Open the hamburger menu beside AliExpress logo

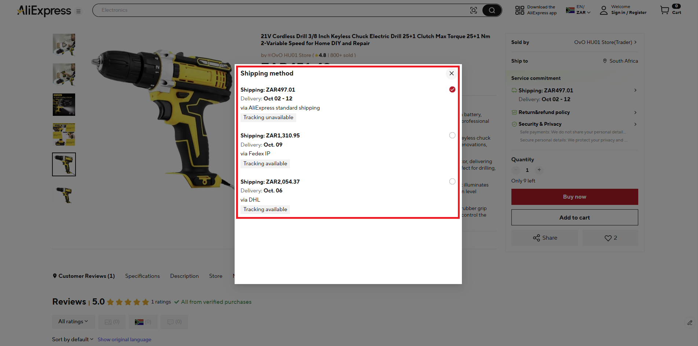click(x=78, y=11)
